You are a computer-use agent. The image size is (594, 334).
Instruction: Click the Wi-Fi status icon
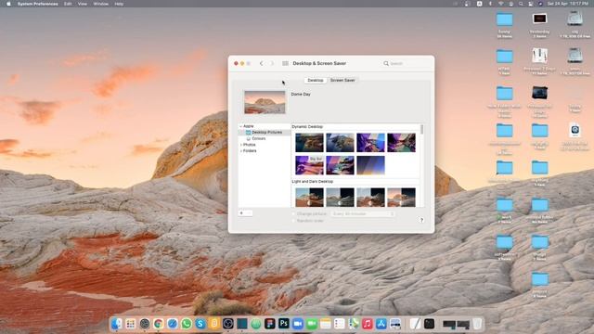pyautogui.click(x=500, y=4)
